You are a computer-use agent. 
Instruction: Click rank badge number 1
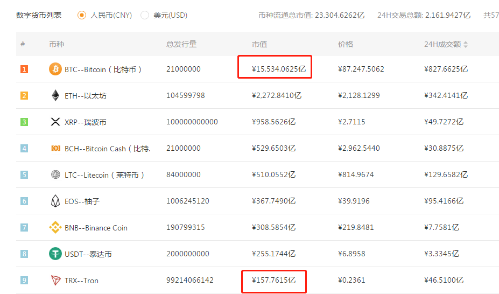coord(24,69)
